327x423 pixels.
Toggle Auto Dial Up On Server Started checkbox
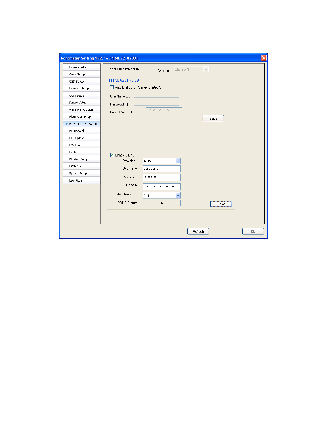(112, 87)
